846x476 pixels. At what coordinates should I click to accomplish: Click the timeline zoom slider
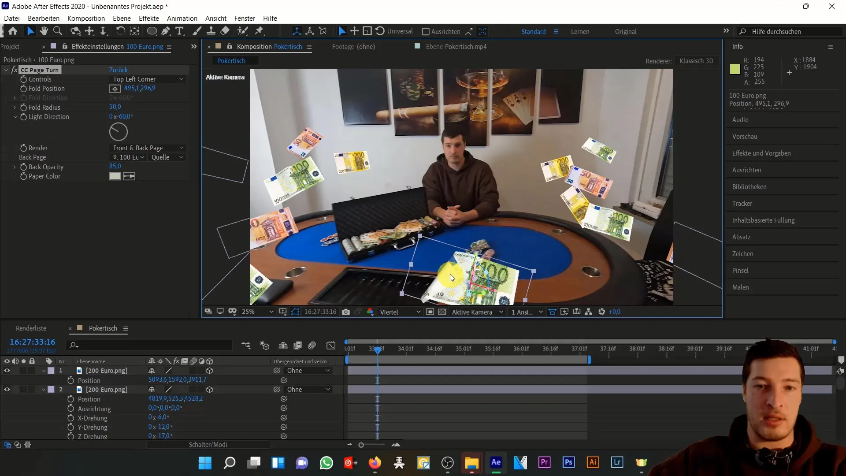[x=361, y=445]
